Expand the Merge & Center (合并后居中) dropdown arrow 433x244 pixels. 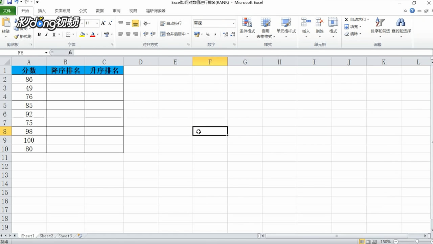click(188, 34)
